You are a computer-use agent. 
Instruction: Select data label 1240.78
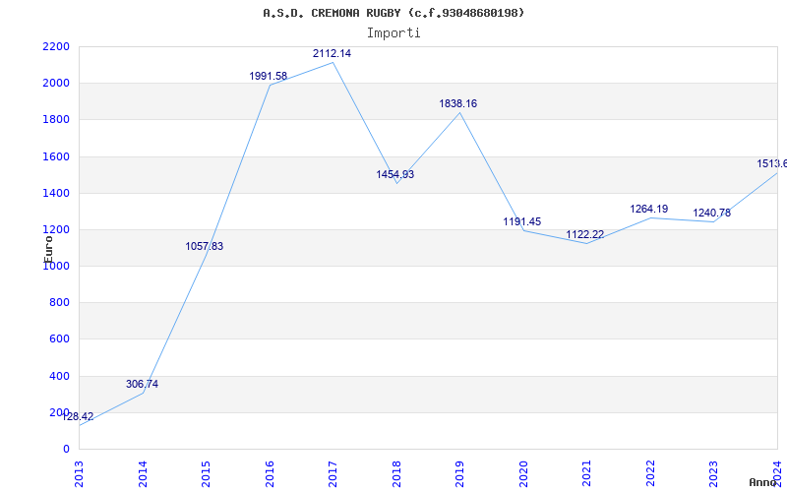click(x=711, y=213)
